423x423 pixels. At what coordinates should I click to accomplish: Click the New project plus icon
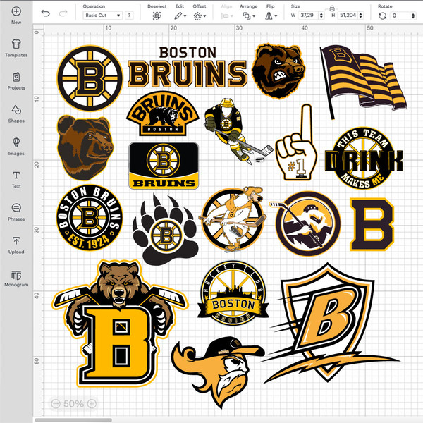pyautogui.click(x=16, y=11)
